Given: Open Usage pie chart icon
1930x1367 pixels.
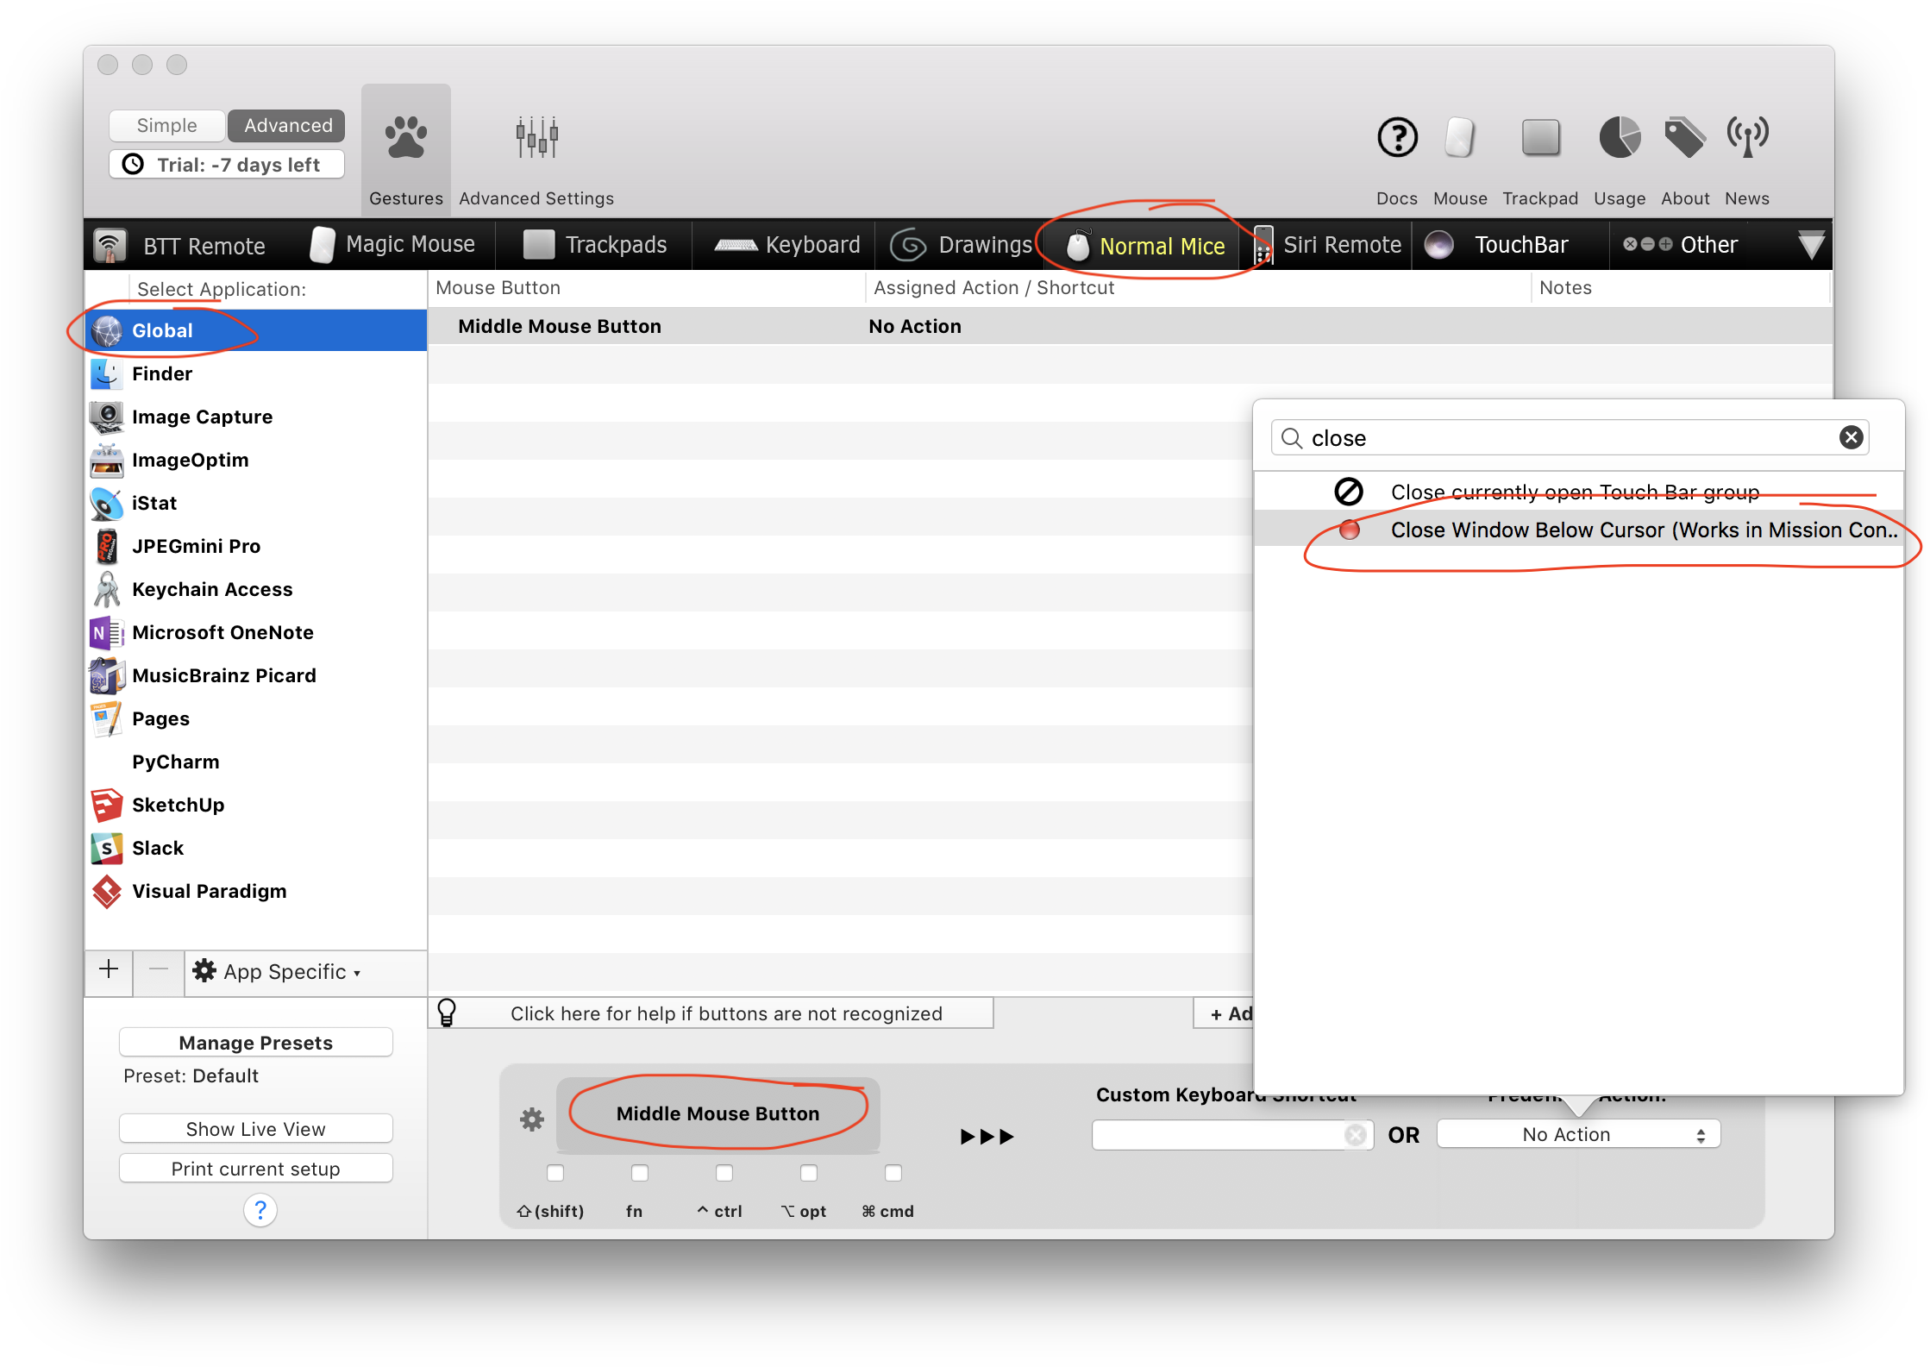Looking at the screenshot, I should [x=1620, y=137].
